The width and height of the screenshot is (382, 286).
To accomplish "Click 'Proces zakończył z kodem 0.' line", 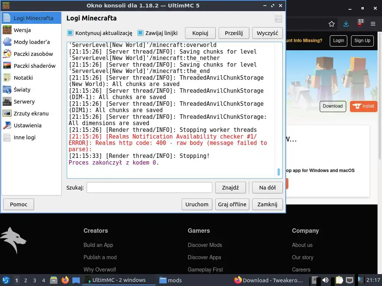I will (113, 162).
